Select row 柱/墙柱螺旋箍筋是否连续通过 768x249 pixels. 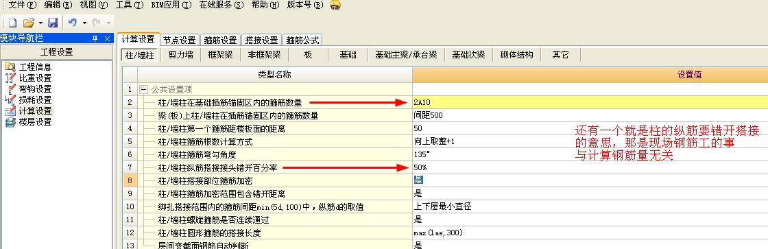(275, 220)
